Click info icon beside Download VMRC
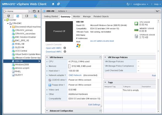162x115 pixels. 65,52
